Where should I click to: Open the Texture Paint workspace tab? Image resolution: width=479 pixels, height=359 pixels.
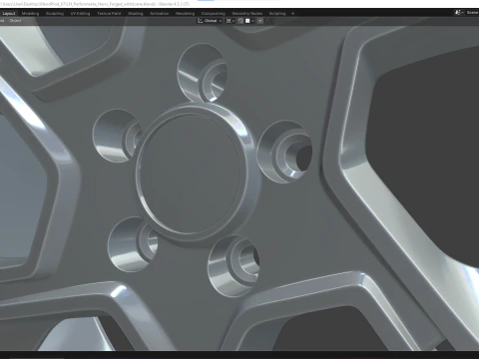109,13
